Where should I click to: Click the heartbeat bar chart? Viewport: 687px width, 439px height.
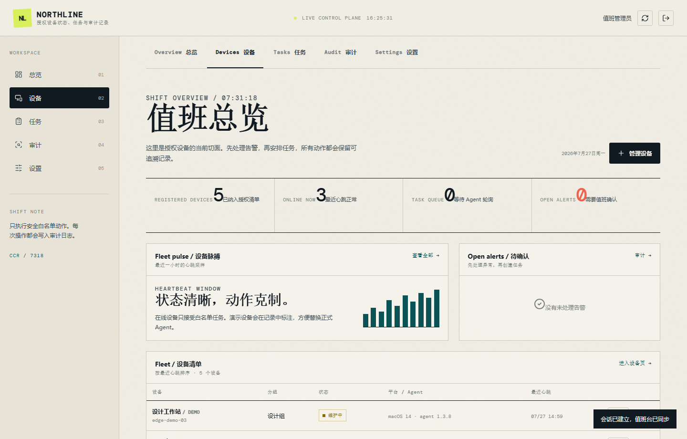coord(401,308)
